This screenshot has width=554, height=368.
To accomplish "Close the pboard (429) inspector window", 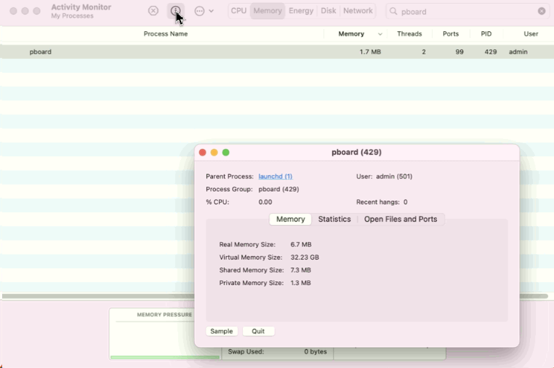I will point(202,152).
